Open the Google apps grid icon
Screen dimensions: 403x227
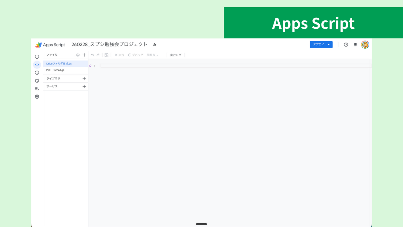[x=356, y=45]
